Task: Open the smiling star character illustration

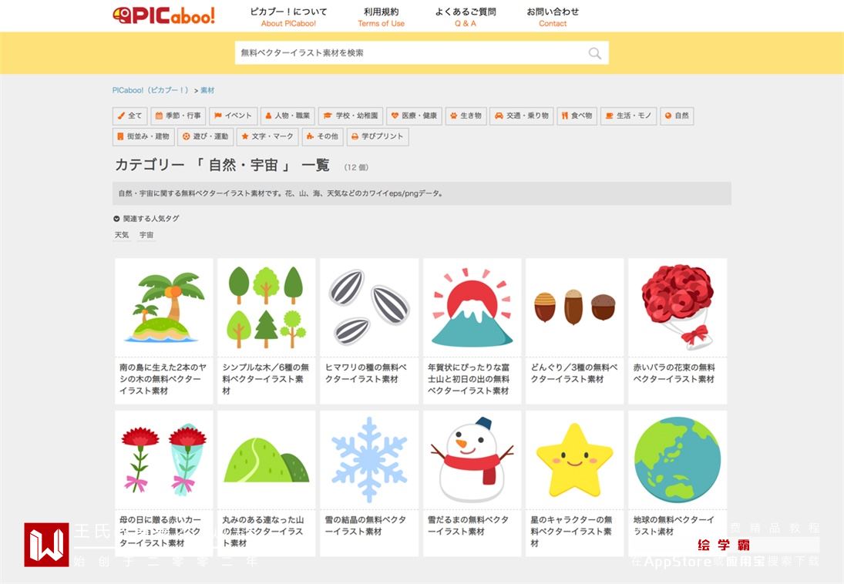Action: (574, 460)
